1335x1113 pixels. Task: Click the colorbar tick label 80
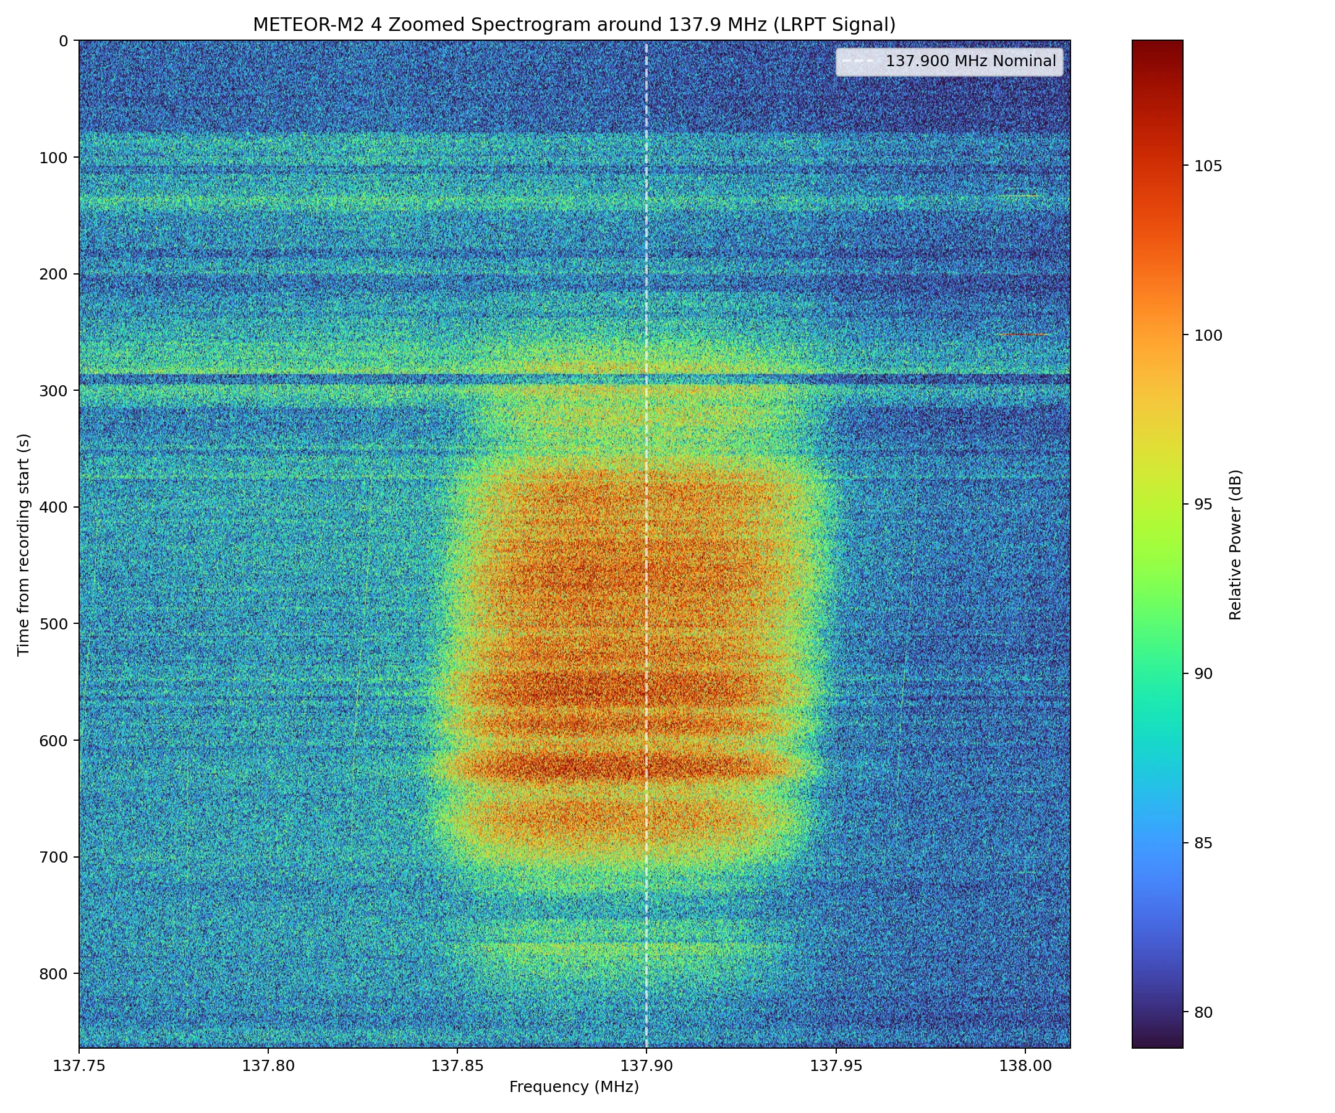(1203, 1013)
